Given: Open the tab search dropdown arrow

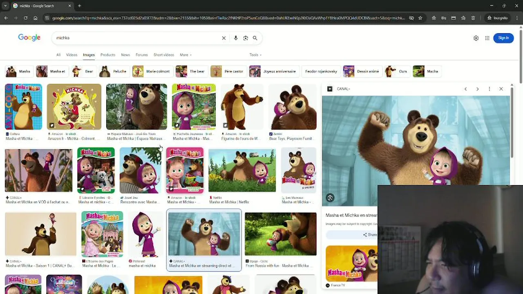Looking at the screenshot, I should [5, 6].
